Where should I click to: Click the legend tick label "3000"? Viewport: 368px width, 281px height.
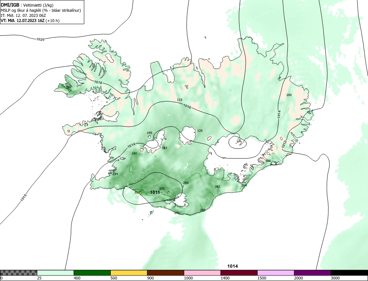pos(335,278)
